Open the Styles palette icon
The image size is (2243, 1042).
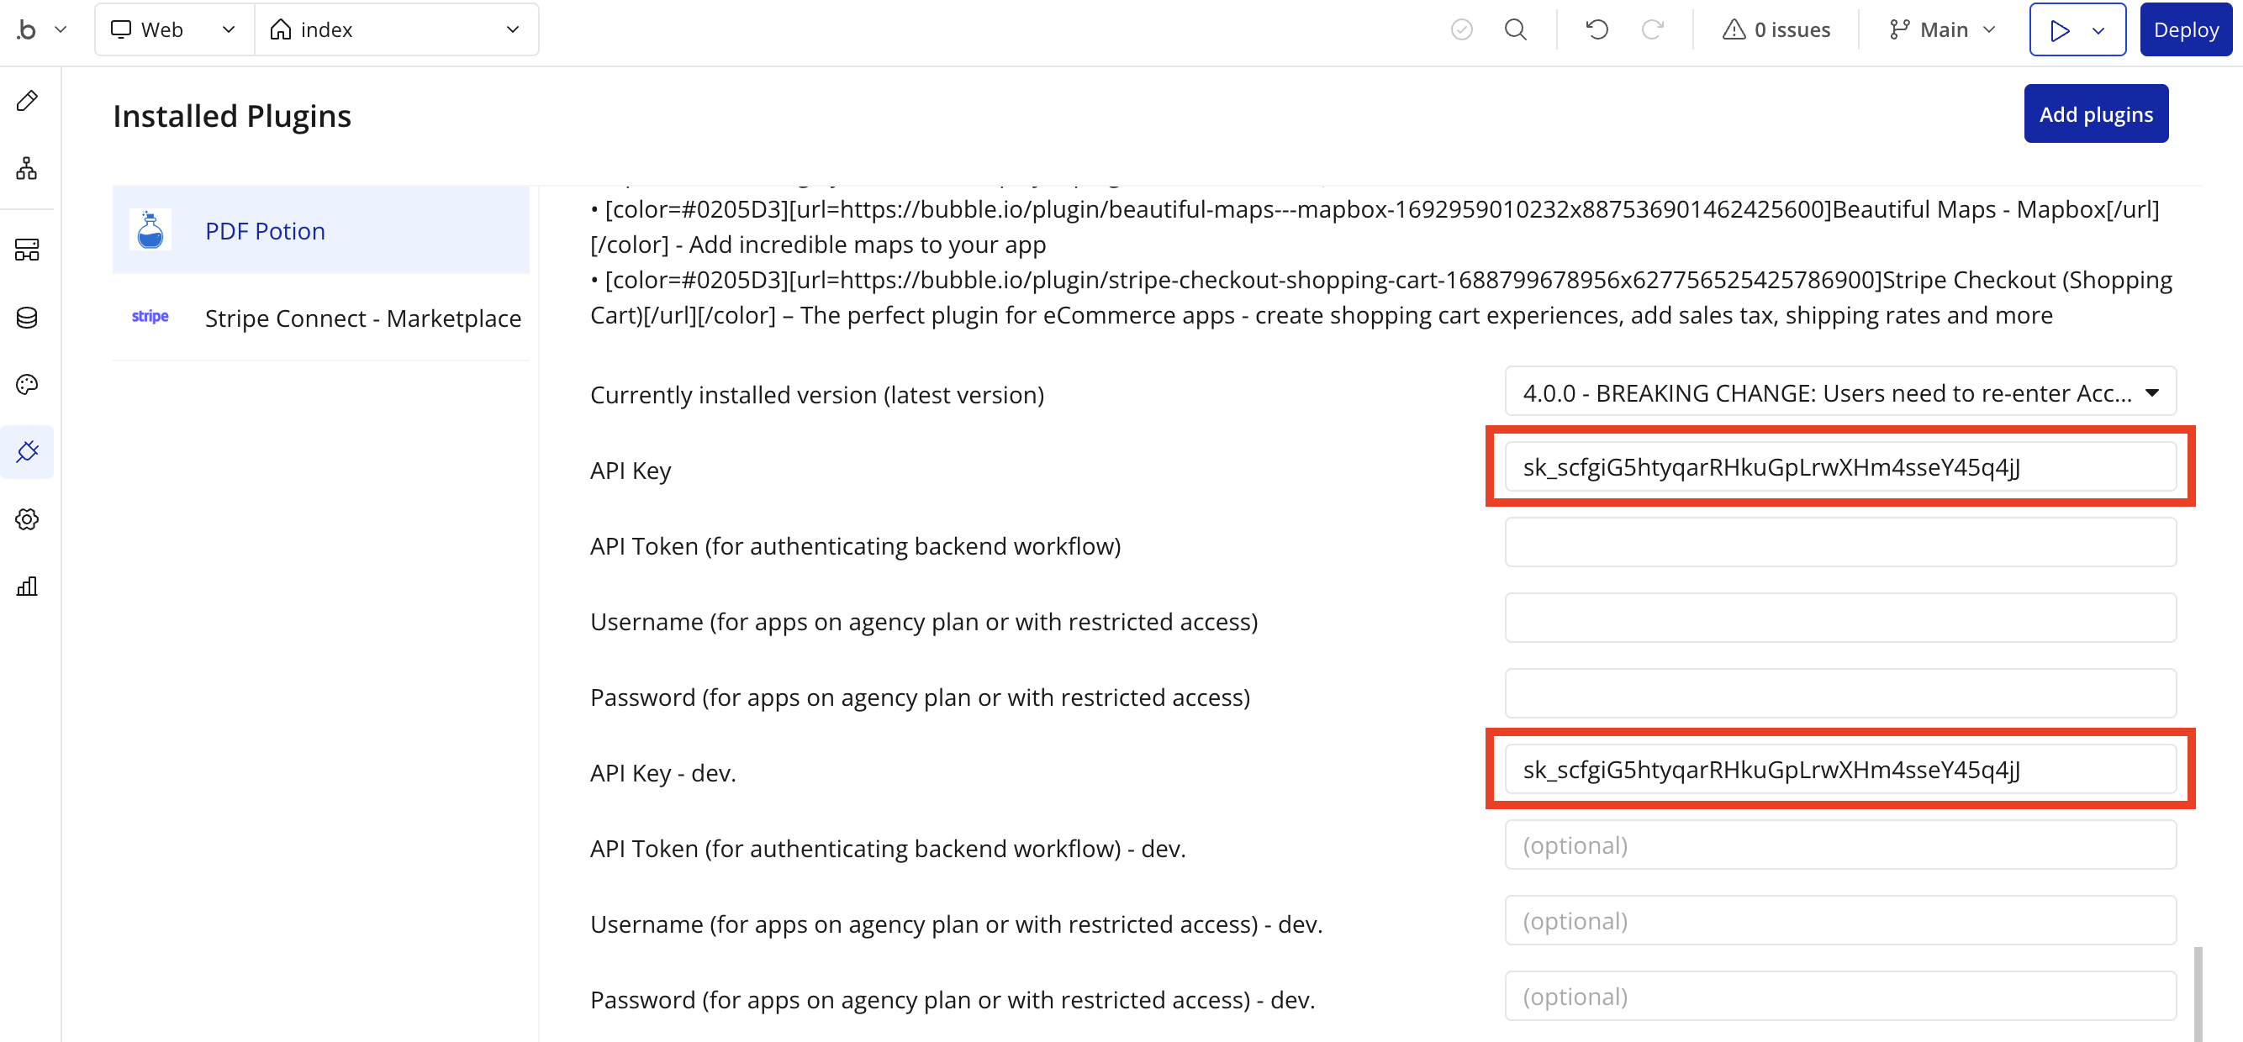tap(27, 384)
